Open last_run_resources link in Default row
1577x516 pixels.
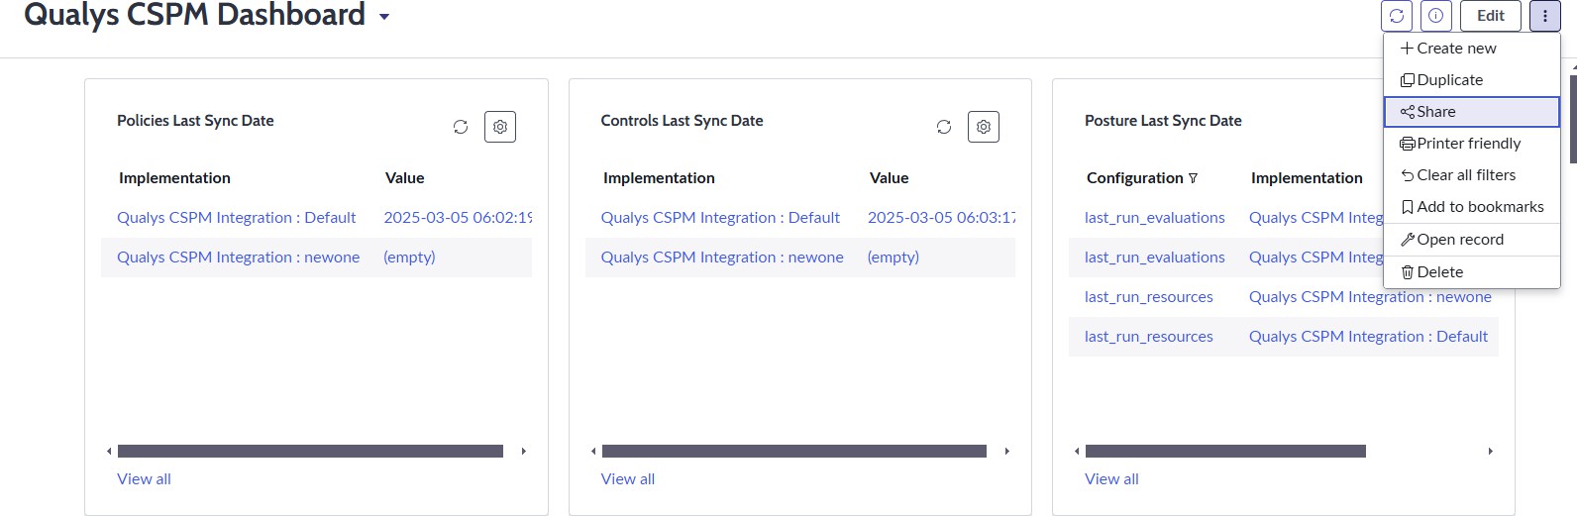1149,337
